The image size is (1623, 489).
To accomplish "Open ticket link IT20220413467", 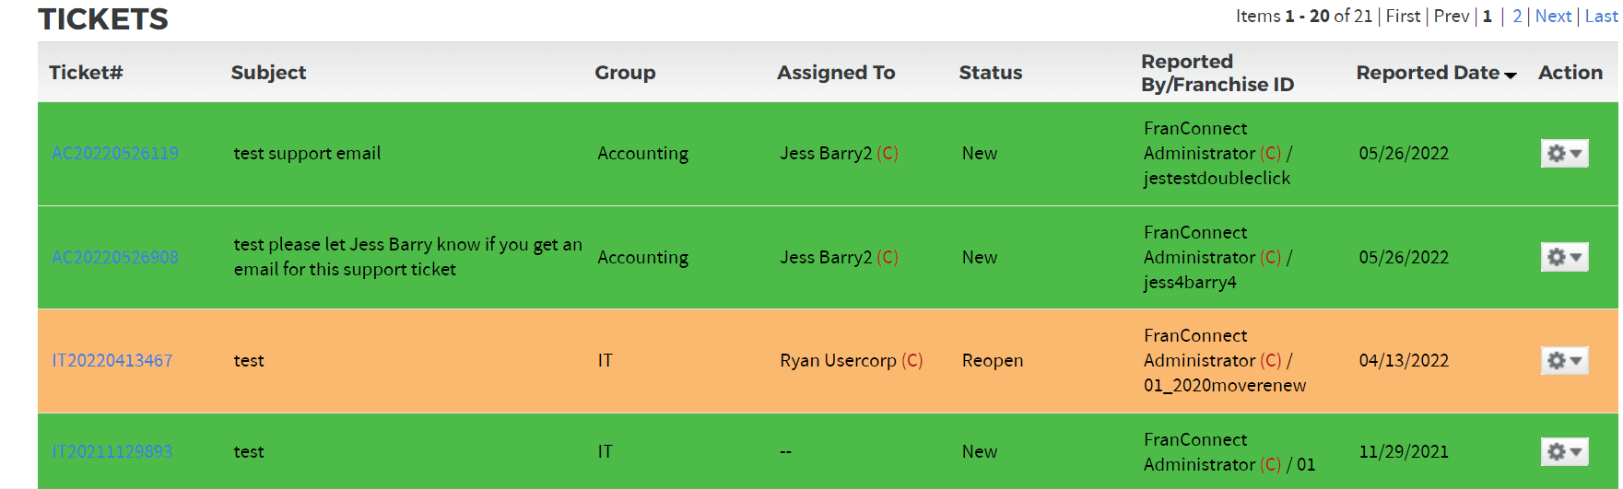I will [112, 360].
